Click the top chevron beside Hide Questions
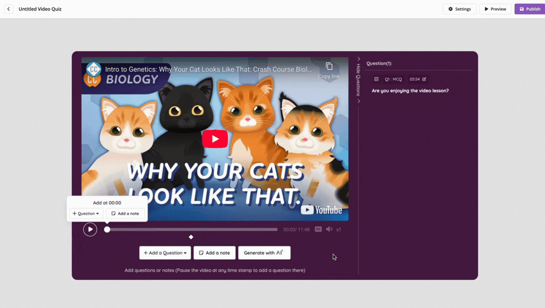545x308 pixels. click(x=359, y=59)
